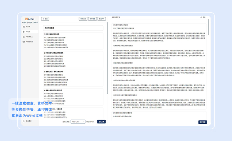Click the save outline button
This screenshot has height=141, width=232.
[83, 19]
